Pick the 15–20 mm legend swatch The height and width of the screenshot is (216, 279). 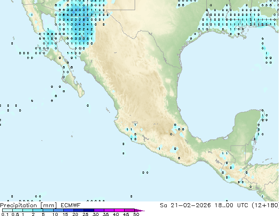(x=68, y=210)
